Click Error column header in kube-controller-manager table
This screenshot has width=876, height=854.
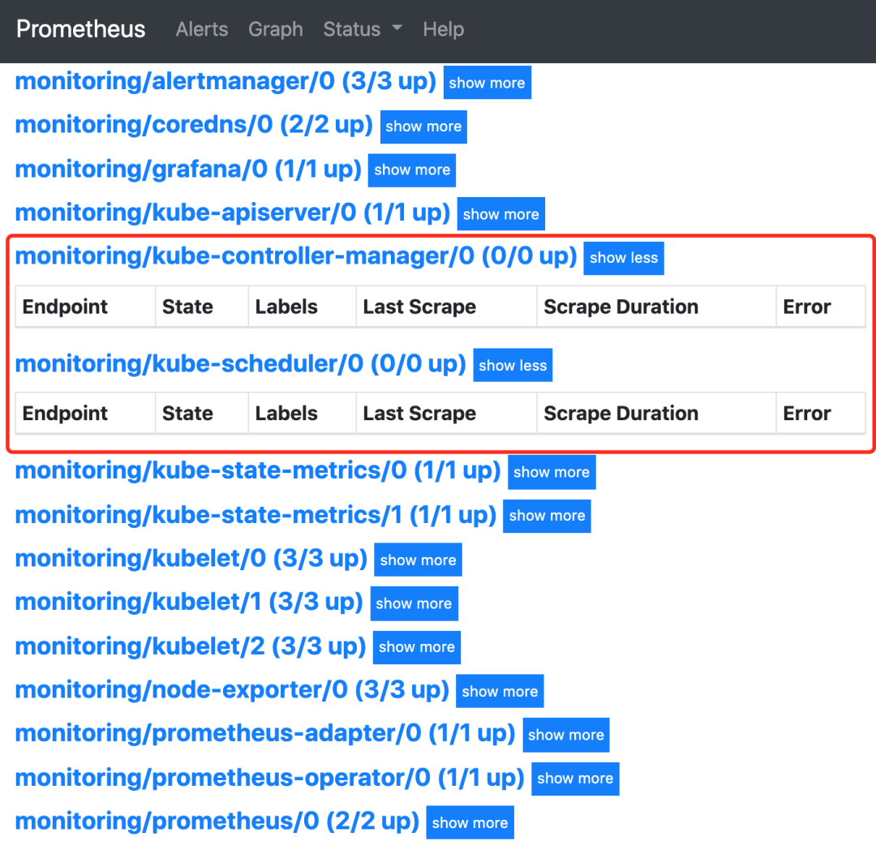821,307
